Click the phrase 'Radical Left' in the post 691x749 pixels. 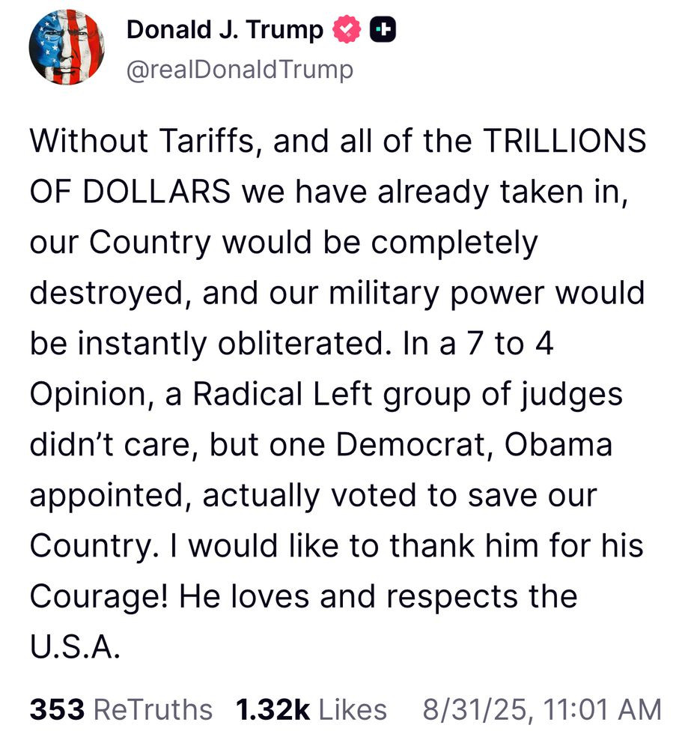click(x=282, y=394)
